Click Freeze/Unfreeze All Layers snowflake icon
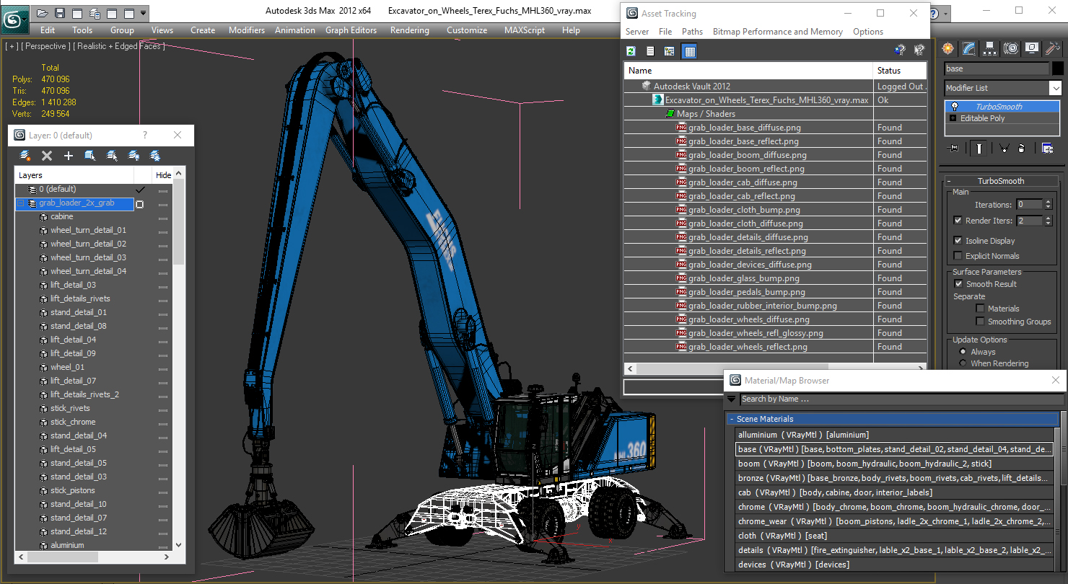The height and width of the screenshot is (584, 1068). click(155, 155)
